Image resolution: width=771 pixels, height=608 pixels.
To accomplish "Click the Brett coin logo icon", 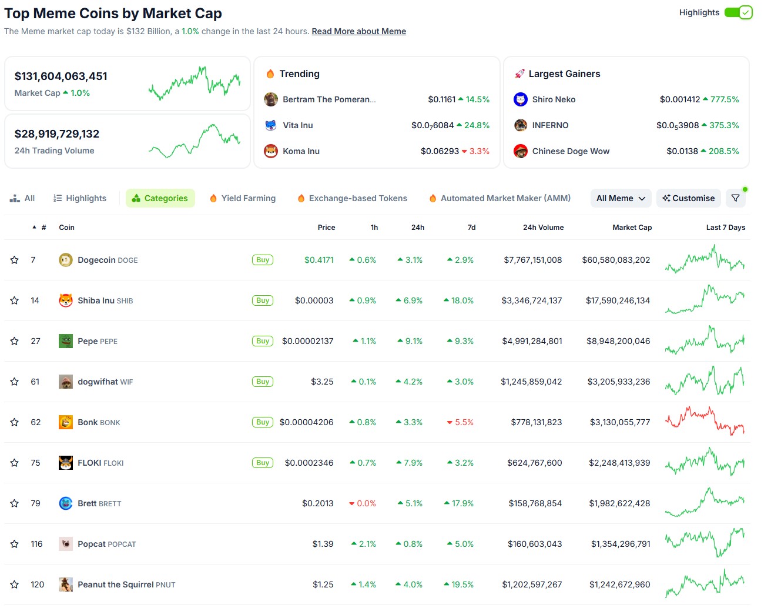I will 66,503.
